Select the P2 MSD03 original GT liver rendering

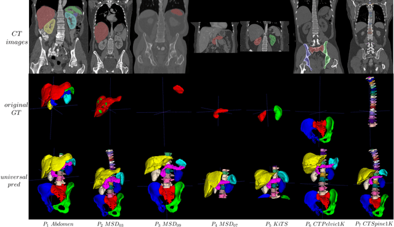click(107, 106)
